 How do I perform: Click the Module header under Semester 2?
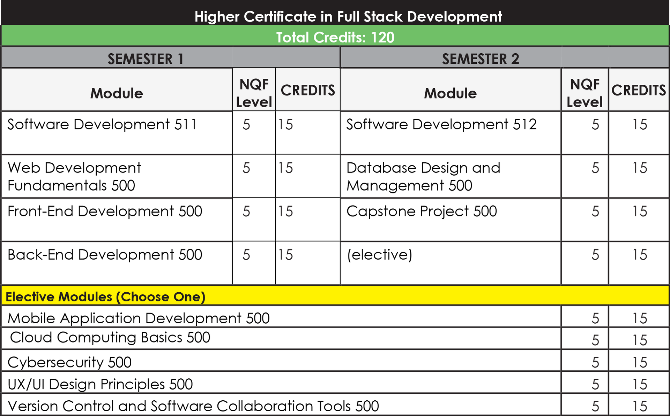(x=450, y=93)
